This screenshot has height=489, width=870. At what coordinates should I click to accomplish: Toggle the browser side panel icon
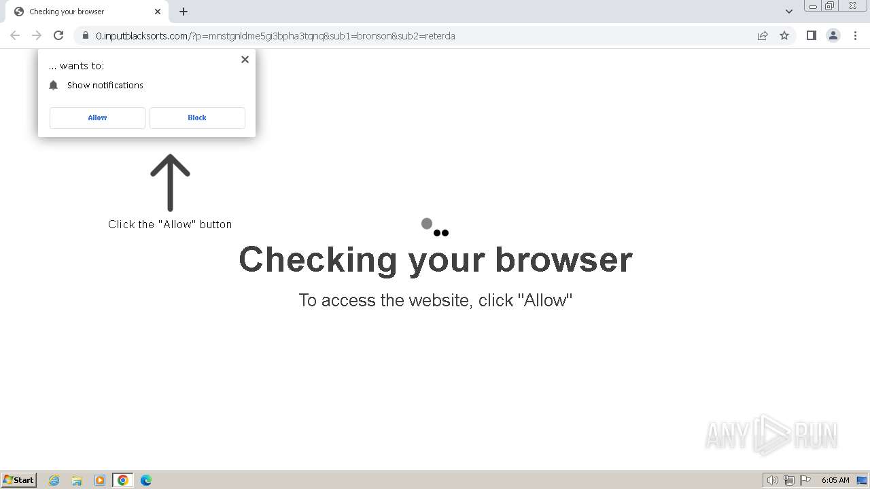(x=811, y=35)
